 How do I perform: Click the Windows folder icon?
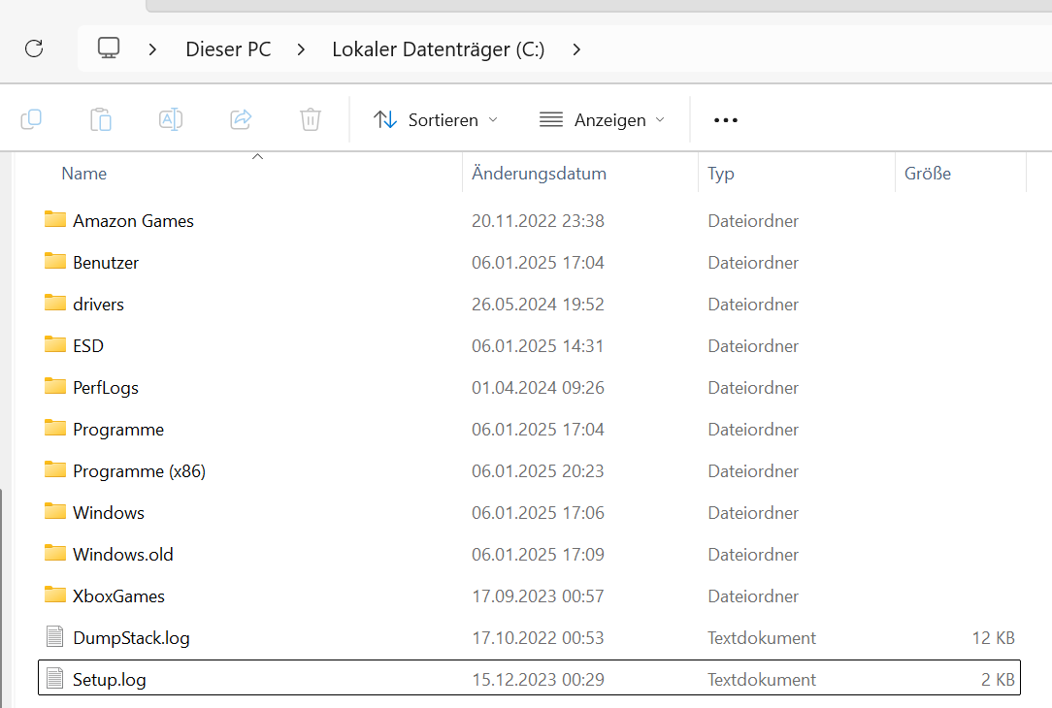click(55, 511)
